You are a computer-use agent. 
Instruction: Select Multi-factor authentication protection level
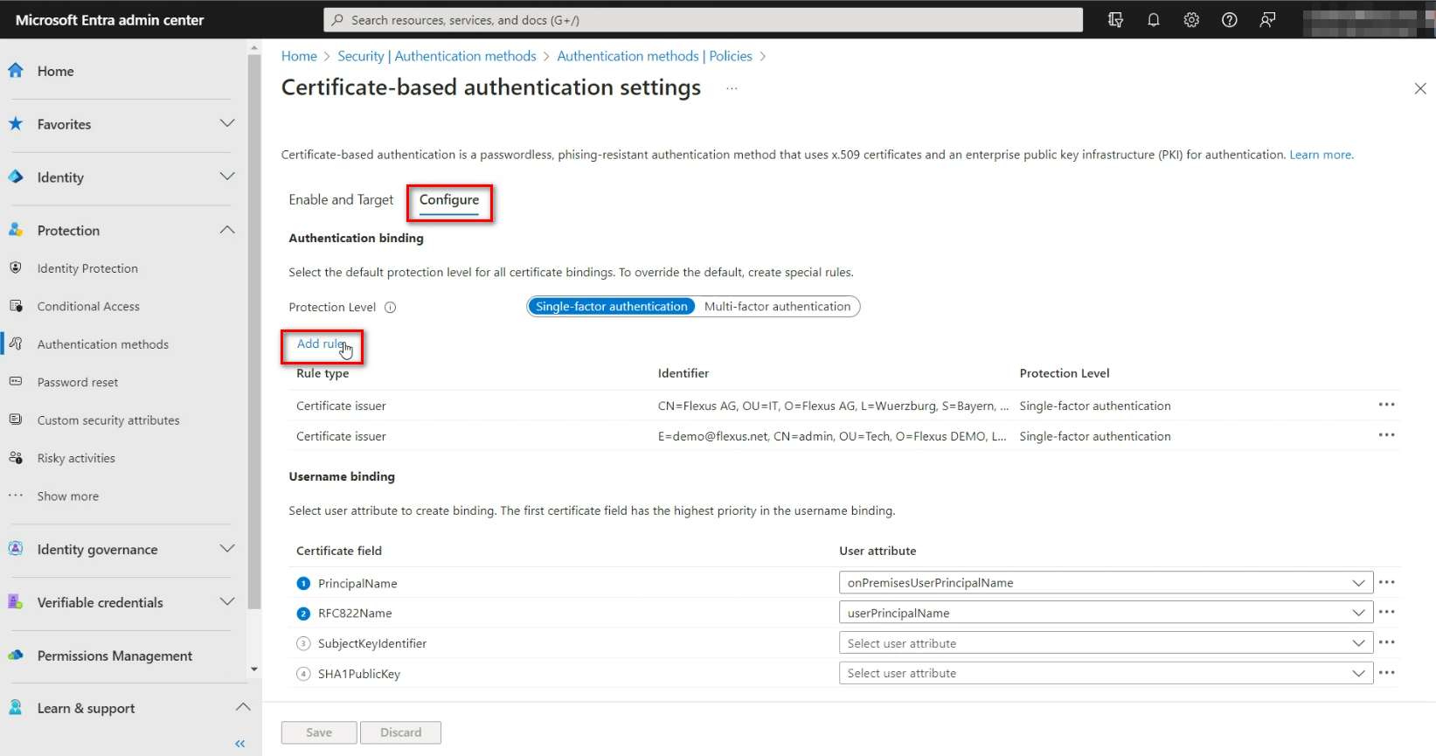click(777, 307)
